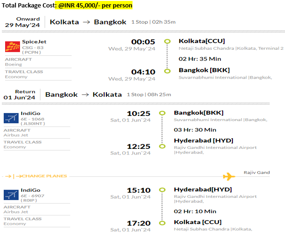Click the Kolkata to Bangkok arrow in onward header
The height and width of the screenshot is (235, 285).
point(86,22)
